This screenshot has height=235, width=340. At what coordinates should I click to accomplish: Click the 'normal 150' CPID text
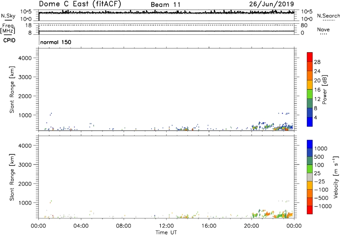pyautogui.click(x=56, y=42)
